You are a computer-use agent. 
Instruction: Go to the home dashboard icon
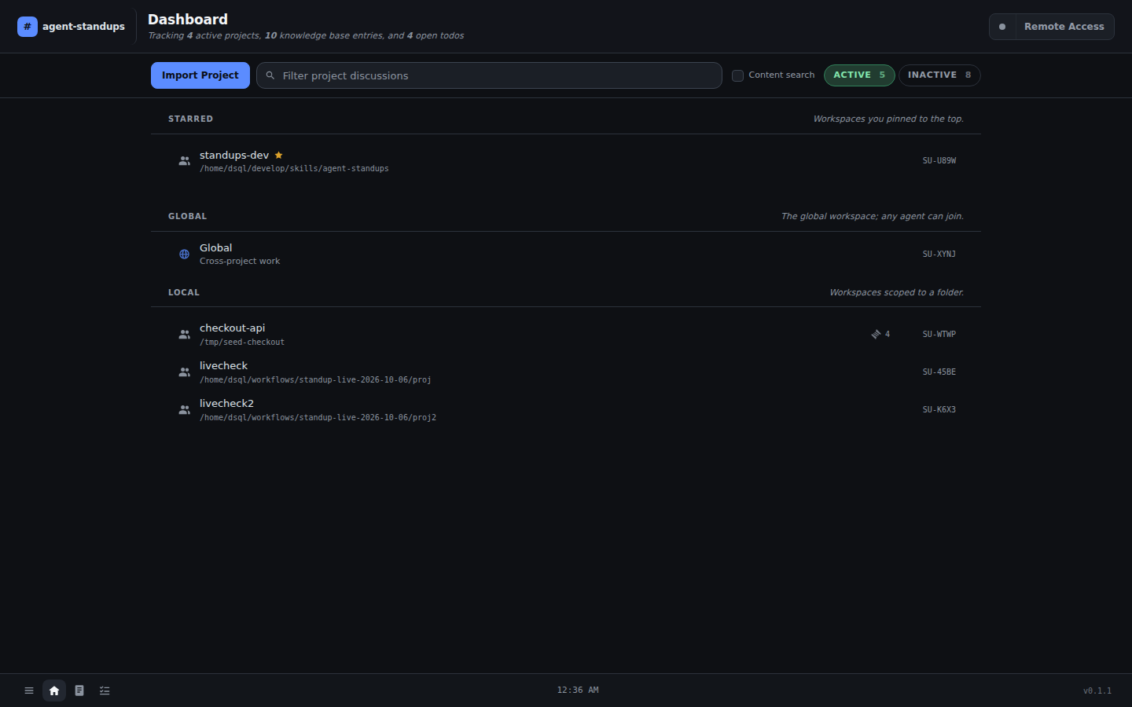pyautogui.click(x=54, y=691)
